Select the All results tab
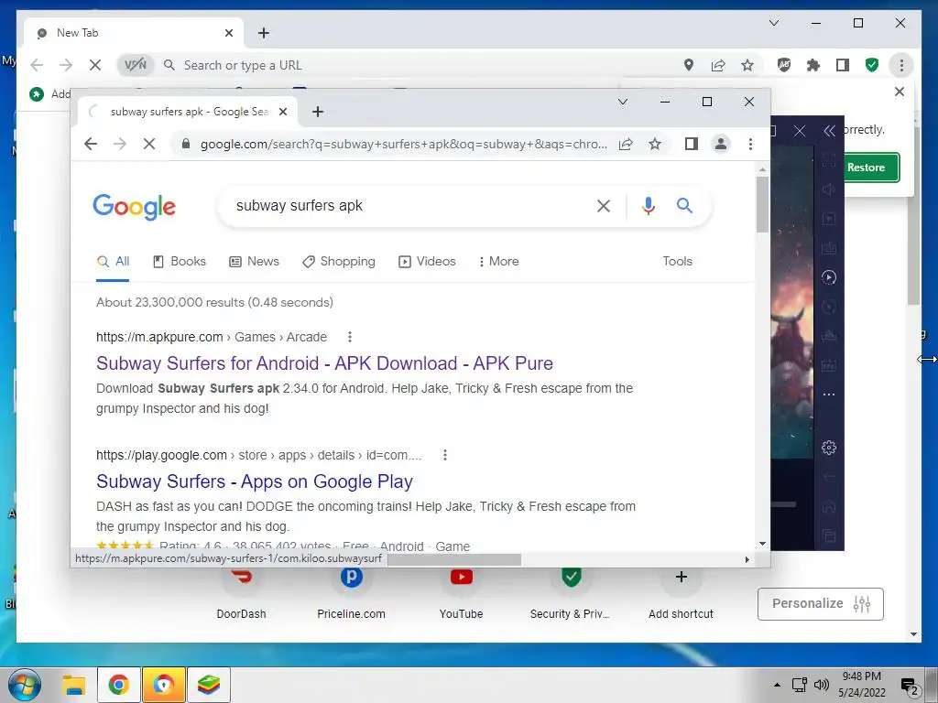 [113, 261]
